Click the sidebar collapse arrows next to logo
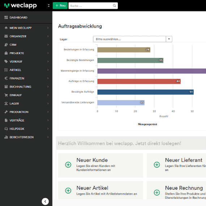The width and height of the screenshot is (206, 206). 49,5
